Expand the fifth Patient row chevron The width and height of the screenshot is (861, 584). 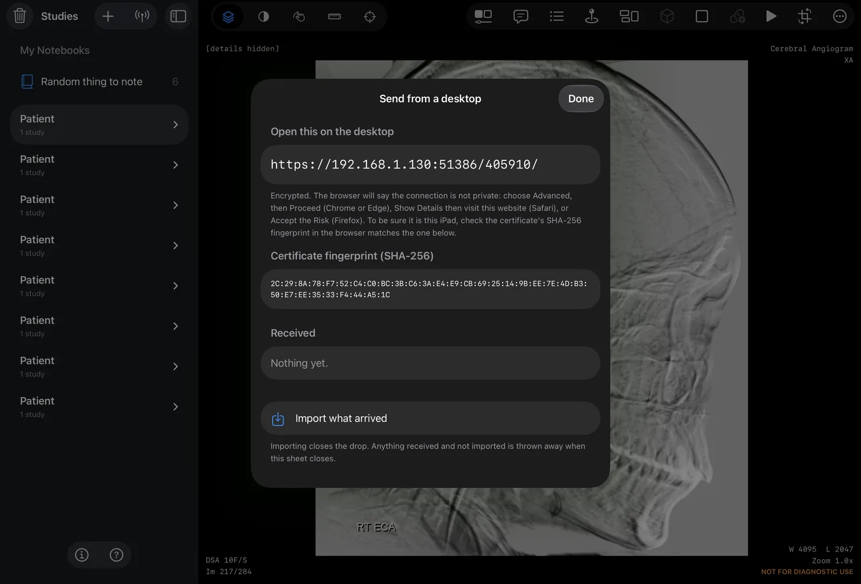[x=175, y=286]
